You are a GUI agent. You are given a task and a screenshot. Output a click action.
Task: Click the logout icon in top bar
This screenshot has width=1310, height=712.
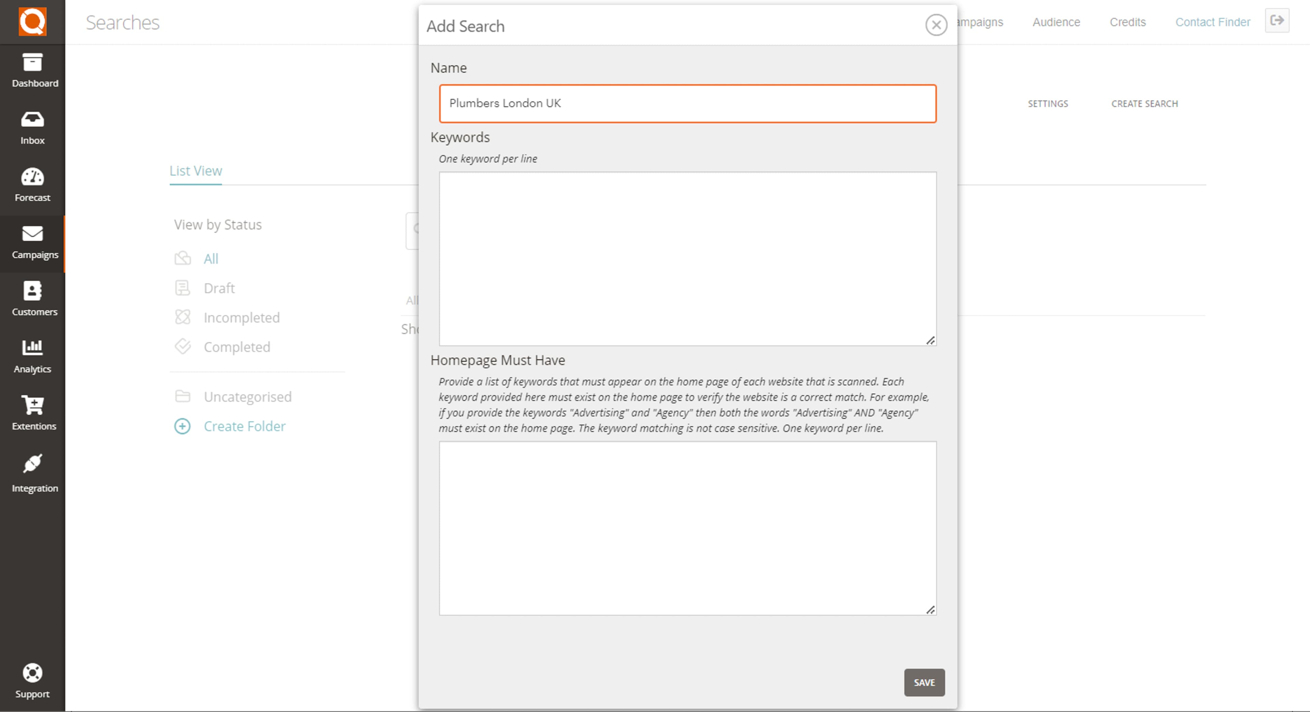(1277, 20)
